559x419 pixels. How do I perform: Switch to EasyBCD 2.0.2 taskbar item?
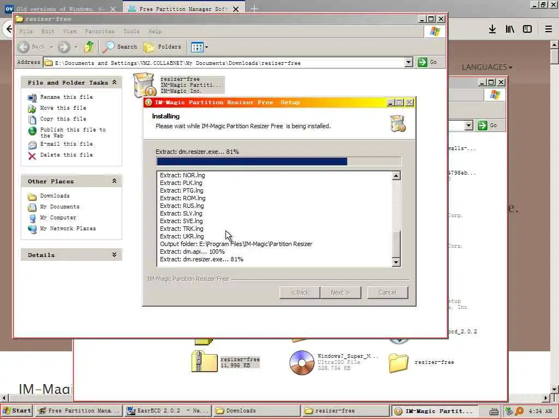168,411
